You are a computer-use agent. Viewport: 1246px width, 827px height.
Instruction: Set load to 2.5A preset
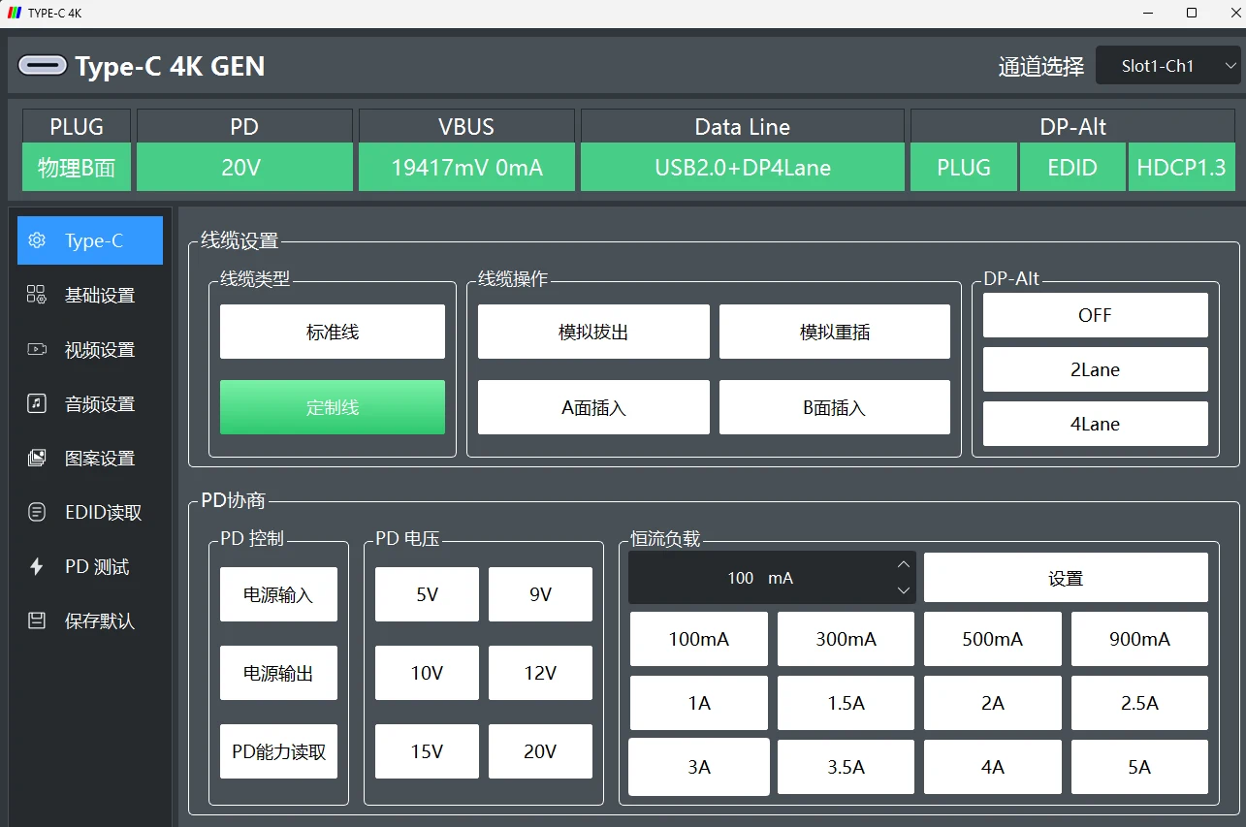tap(1139, 703)
